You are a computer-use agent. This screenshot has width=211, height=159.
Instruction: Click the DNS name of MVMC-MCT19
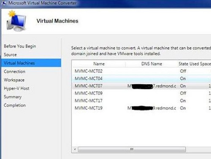[151, 108]
